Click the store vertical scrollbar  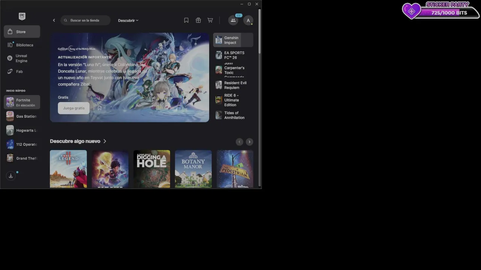click(260, 32)
